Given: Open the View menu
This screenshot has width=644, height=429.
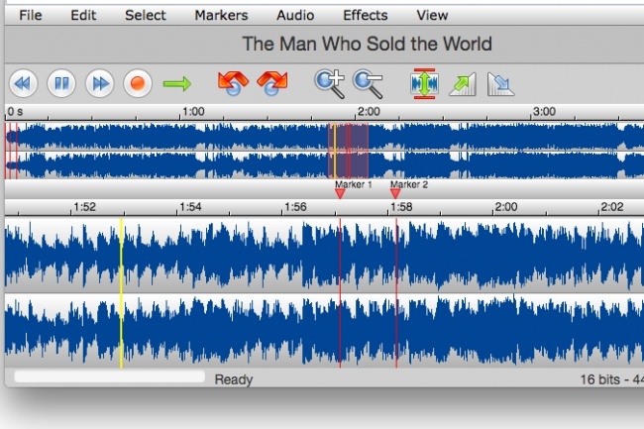Looking at the screenshot, I should click(x=432, y=15).
